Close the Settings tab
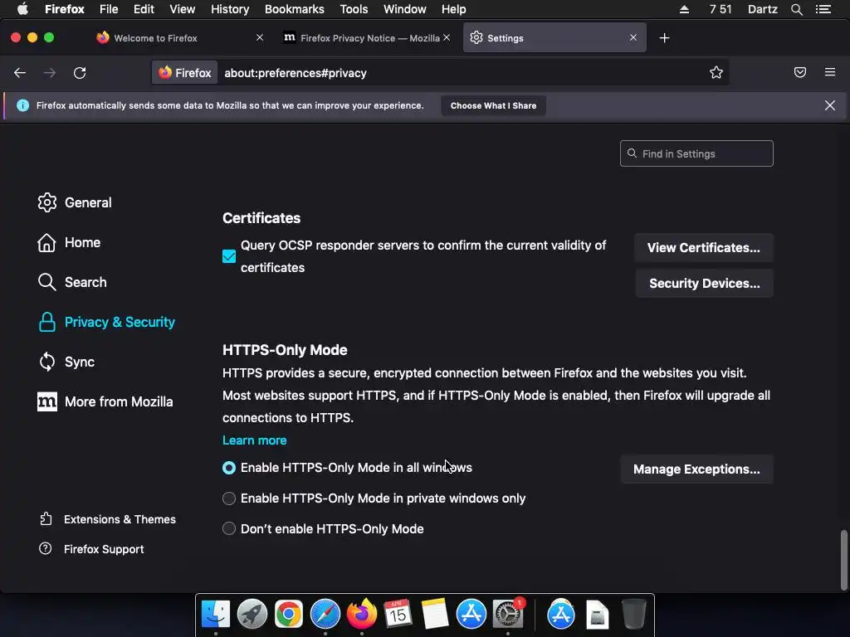Image resolution: width=850 pixels, height=637 pixels. [x=633, y=37]
